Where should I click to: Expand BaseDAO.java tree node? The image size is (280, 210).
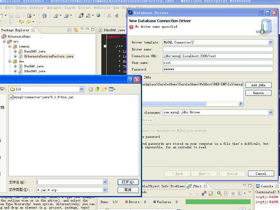(x=15, y=51)
